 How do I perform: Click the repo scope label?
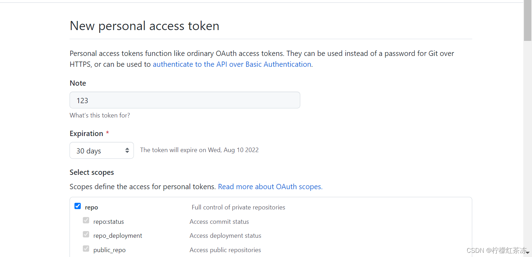(x=92, y=207)
